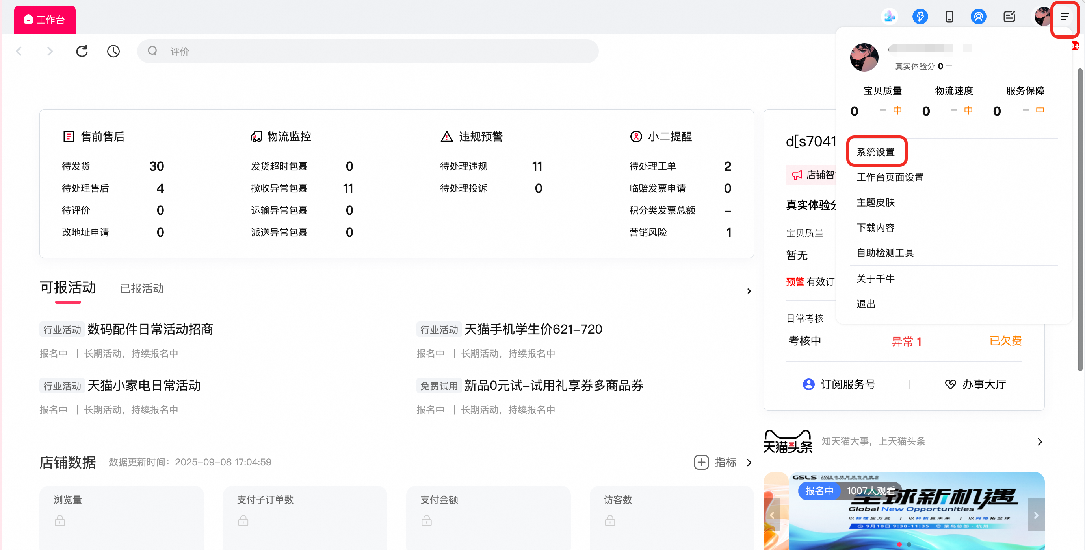Image resolution: width=1085 pixels, height=550 pixels.
Task: Select 系统设置 from the menu
Action: [x=876, y=152]
